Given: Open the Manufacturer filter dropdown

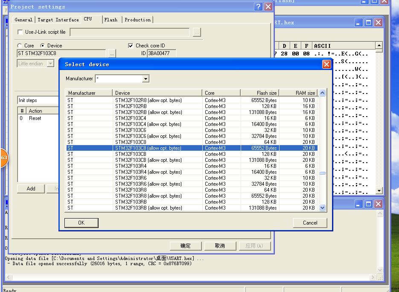Looking at the screenshot, I should (146, 79).
